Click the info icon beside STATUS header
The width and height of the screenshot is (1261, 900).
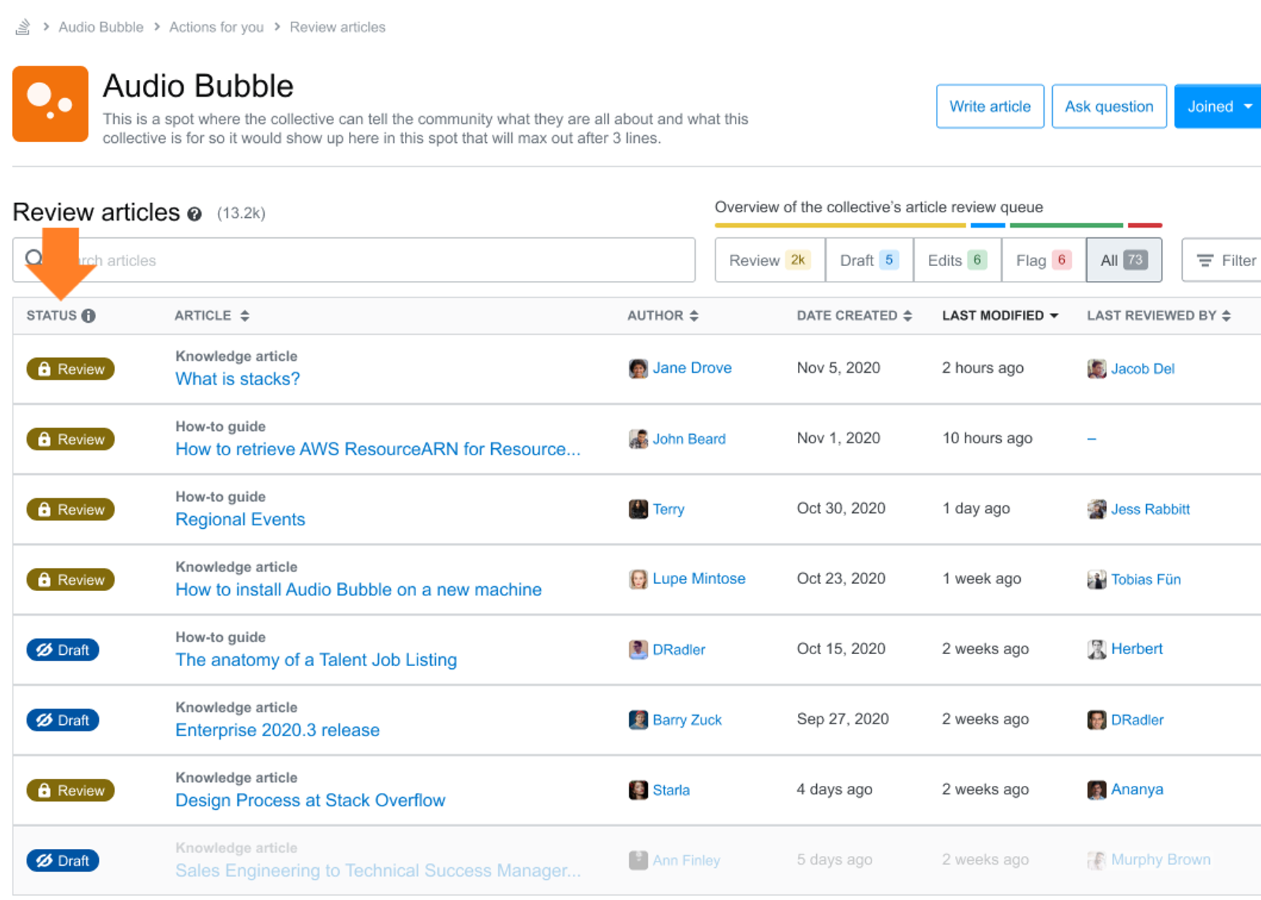tap(88, 316)
